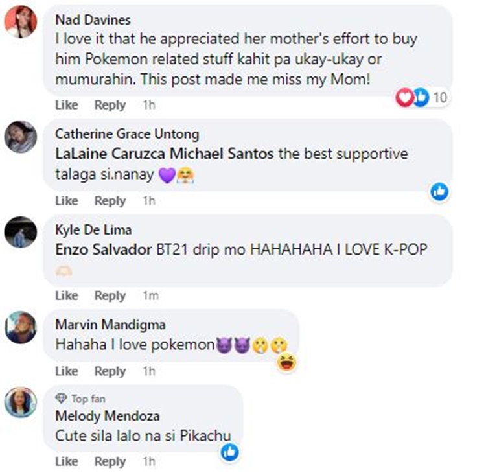Viewport: 486px width, 475px height.
Task: Like Marvin Mandigma's Pokemon comment
Action: [66, 371]
